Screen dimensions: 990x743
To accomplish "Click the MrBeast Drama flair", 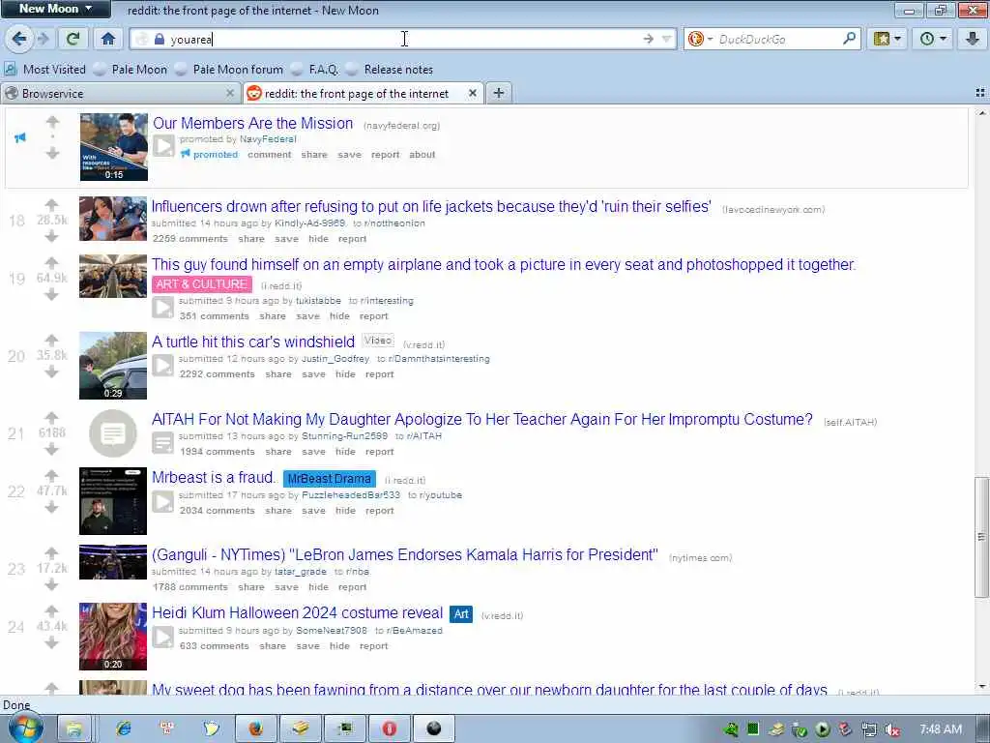I will click(329, 479).
